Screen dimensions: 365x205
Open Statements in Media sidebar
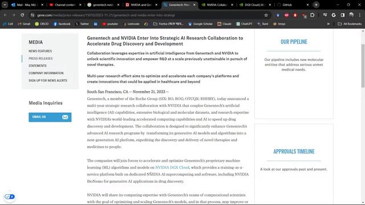(38, 66)
